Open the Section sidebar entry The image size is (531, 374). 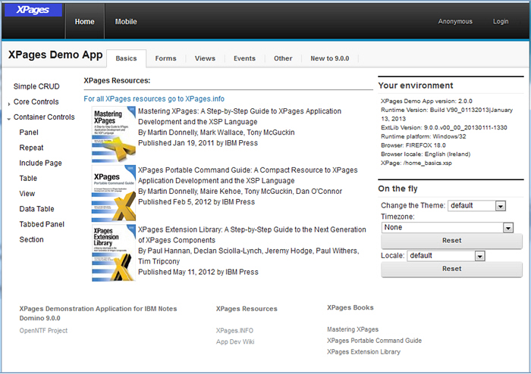tap(32, 239)
